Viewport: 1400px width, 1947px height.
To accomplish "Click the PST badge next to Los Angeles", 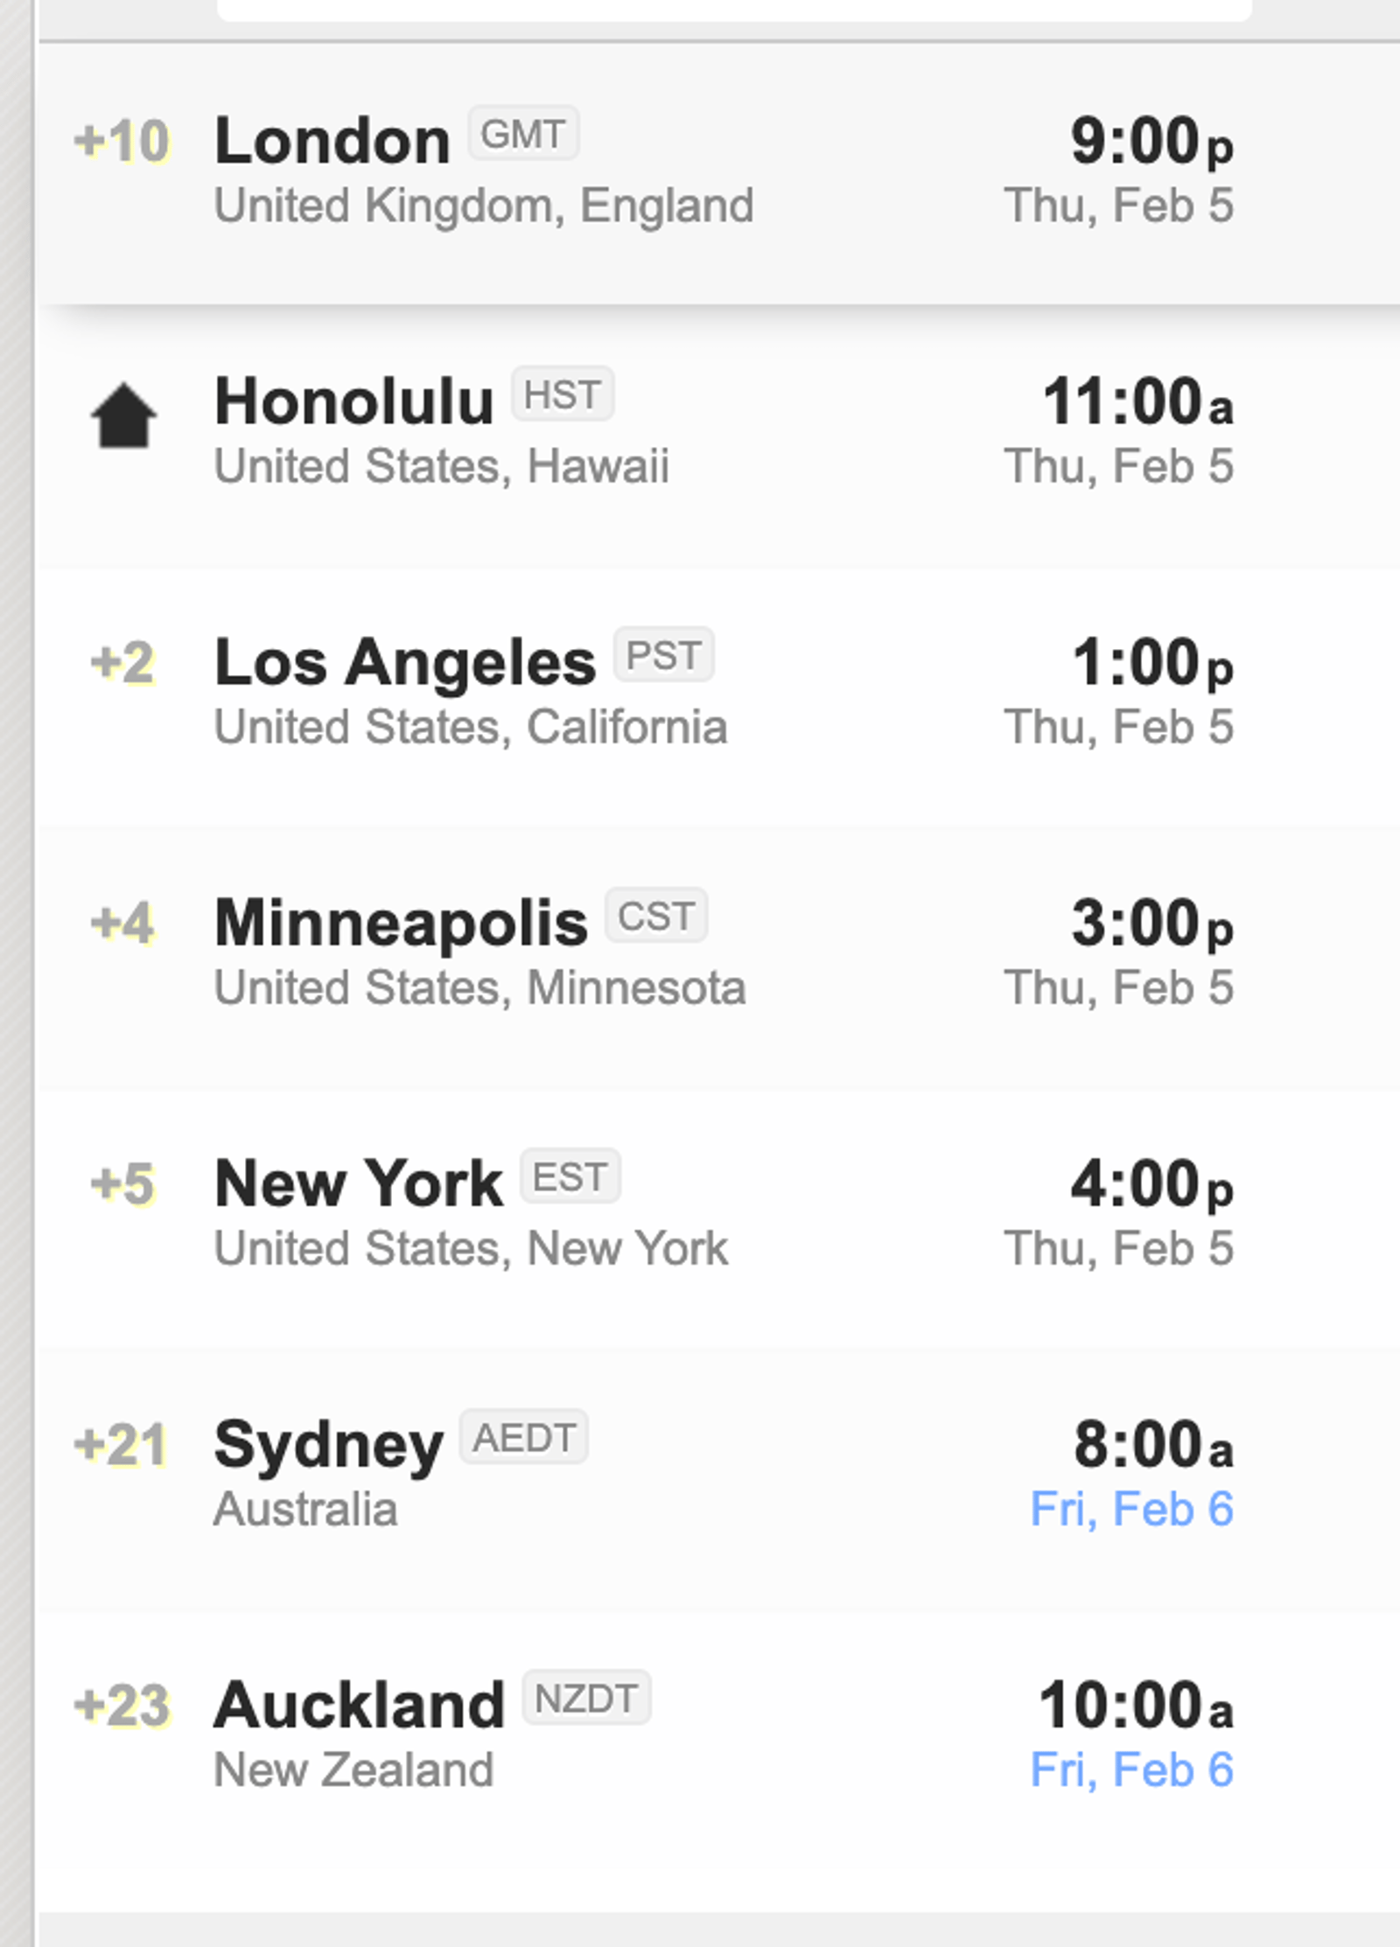I will click(x=663, y=655).
